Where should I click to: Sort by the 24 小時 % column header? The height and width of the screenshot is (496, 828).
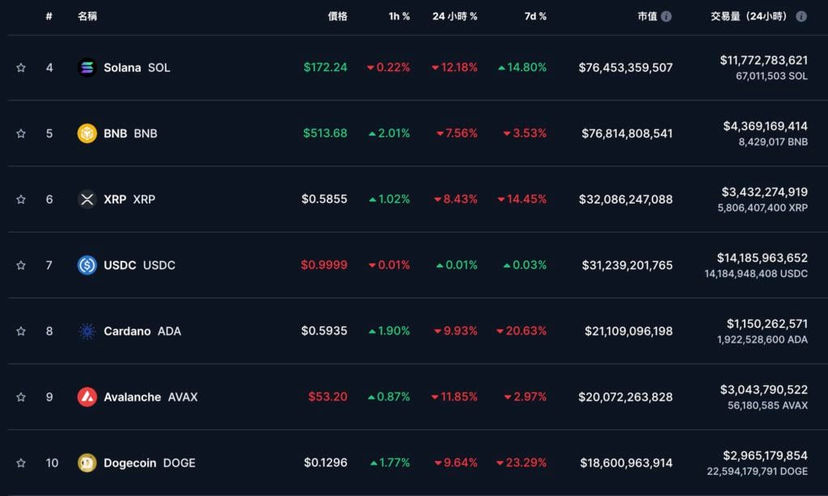[454, 16]
